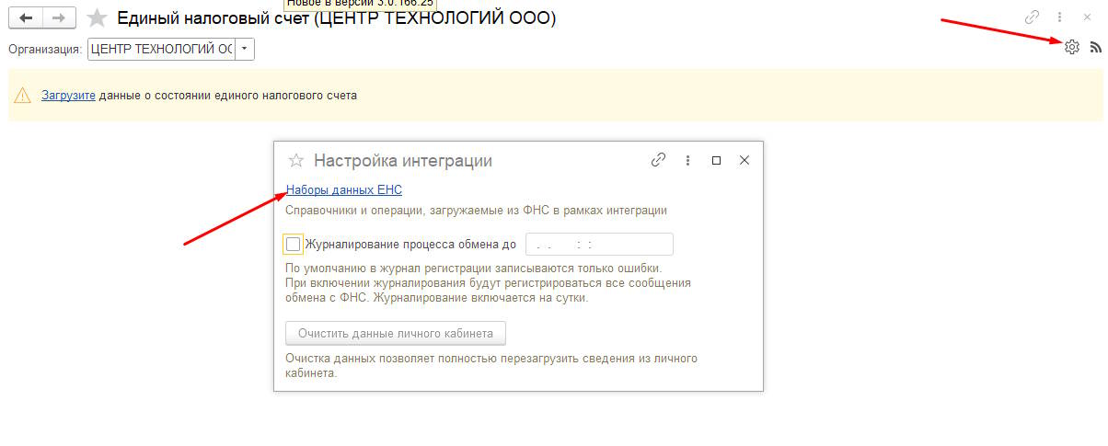Add page to favorites with star icon

(97, 17)
